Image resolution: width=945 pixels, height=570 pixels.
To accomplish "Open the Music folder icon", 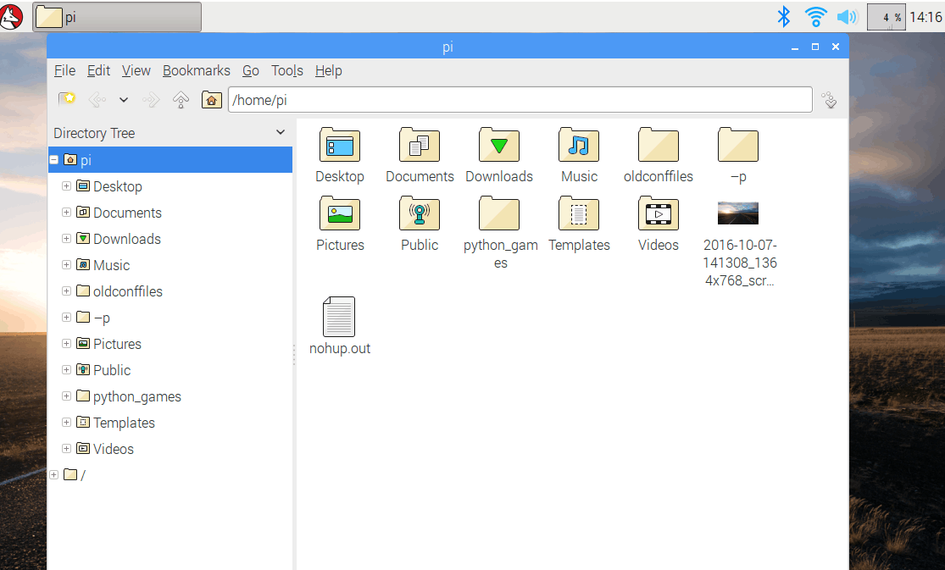I will 579,146.
